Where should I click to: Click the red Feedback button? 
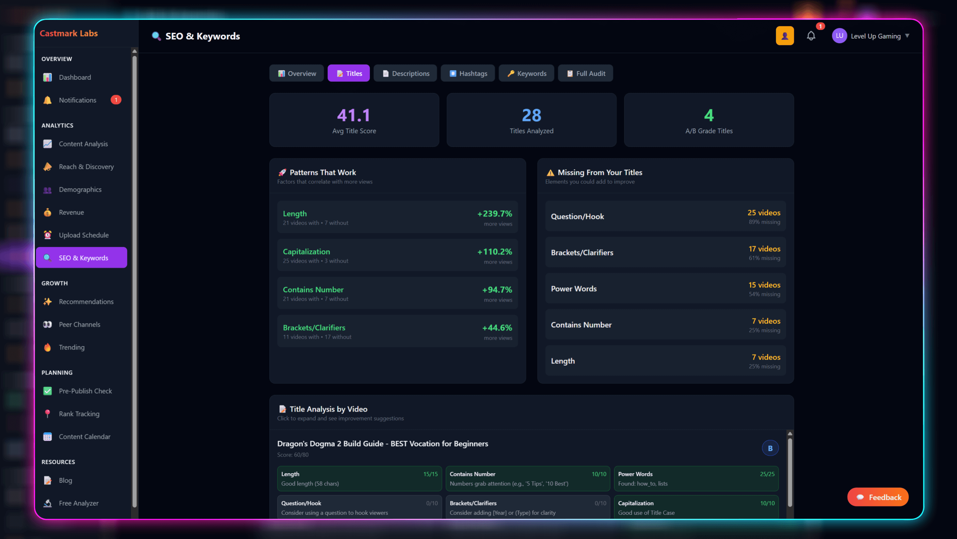pos(878,497)
